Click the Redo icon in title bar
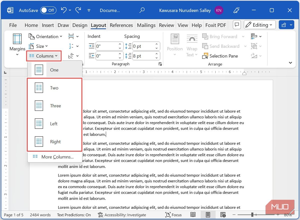Viewport: 300px width, 220px height. point(78,10)
